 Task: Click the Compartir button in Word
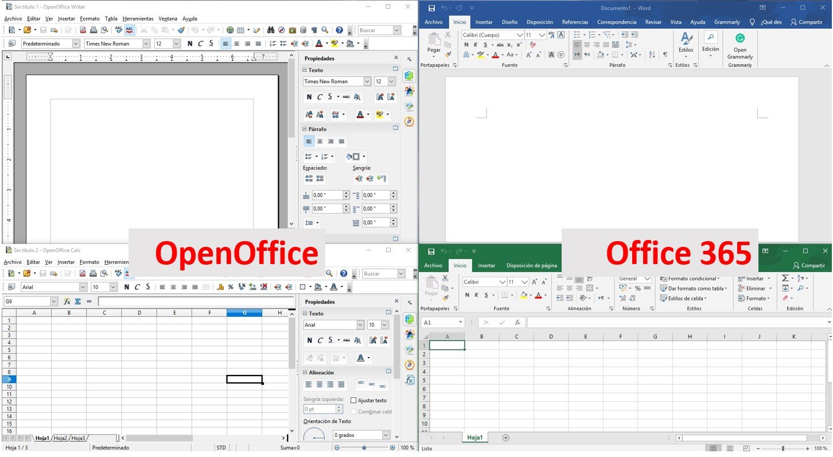(806, 22)
